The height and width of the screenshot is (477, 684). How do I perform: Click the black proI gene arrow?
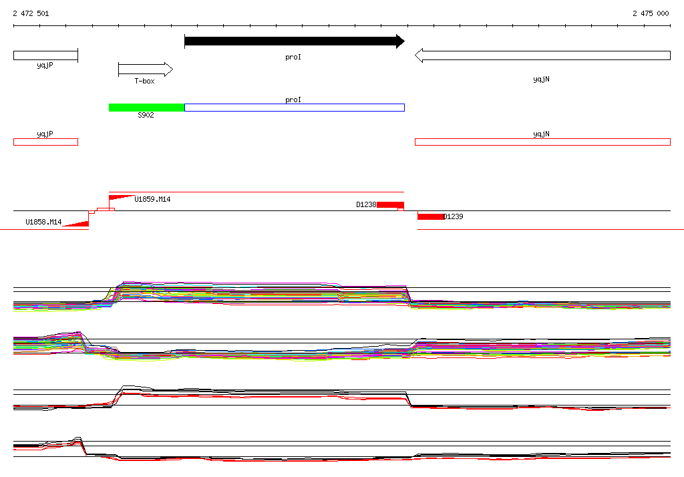pyautogui.click(x=295, y=41)
